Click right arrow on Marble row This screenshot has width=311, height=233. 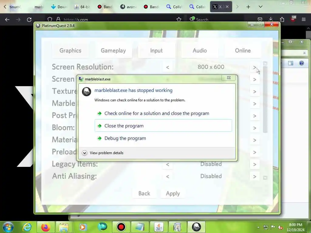tap(255, 104)
